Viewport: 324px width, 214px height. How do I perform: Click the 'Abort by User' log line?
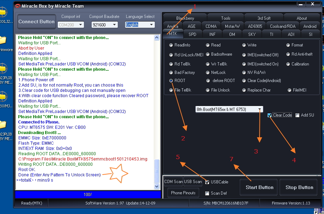pyautogui.click(x=31, y=48)
